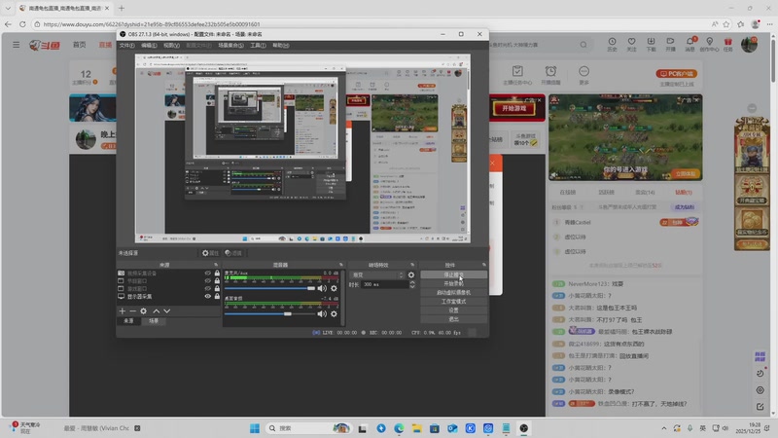
Task: Toggle visibility of second source row
Action: click(208, 280)
